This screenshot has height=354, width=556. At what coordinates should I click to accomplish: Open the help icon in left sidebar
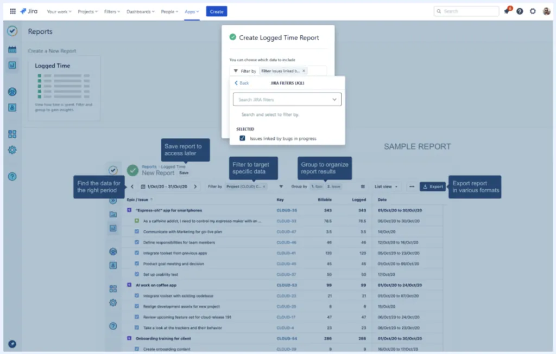(x=12, y=176)
